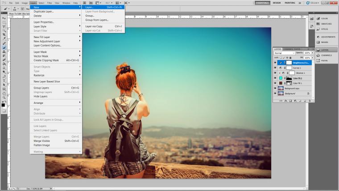Switch to the Design workspace
This screenshot has width=339, height=191.
[277, 3]
